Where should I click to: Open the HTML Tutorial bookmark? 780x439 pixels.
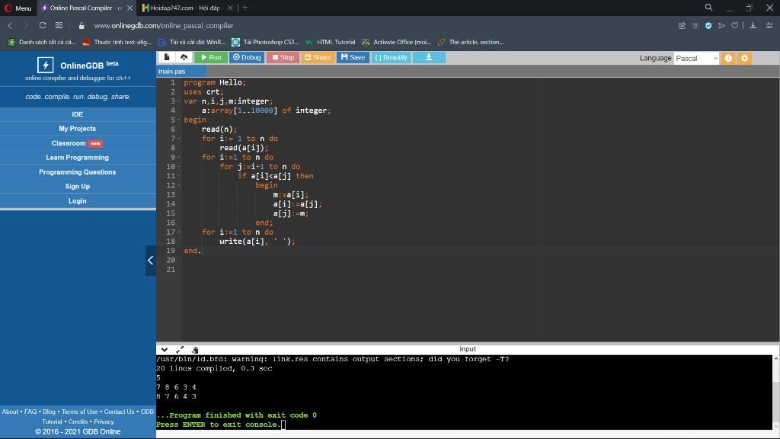click(x=331, y=43)
